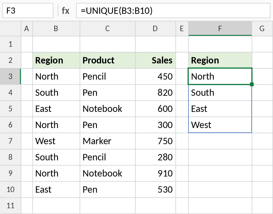Select column G header

262,29
